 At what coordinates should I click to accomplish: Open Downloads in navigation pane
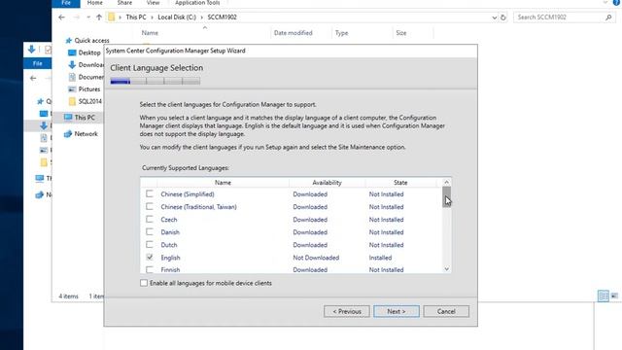86,65
